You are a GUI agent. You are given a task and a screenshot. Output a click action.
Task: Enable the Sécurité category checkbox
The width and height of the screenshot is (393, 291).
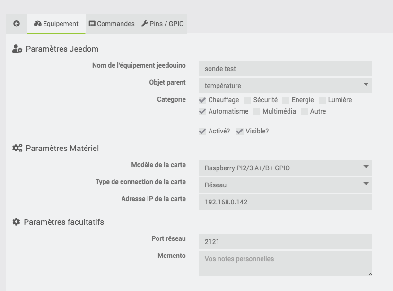pyautogui.click(x=247, y=100)
